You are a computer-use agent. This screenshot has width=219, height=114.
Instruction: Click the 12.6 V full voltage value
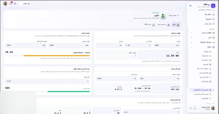point(87,113)
